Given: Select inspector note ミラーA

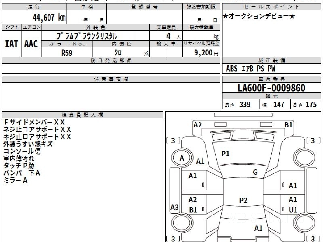Looking at the screenshot, I should 15,180.
